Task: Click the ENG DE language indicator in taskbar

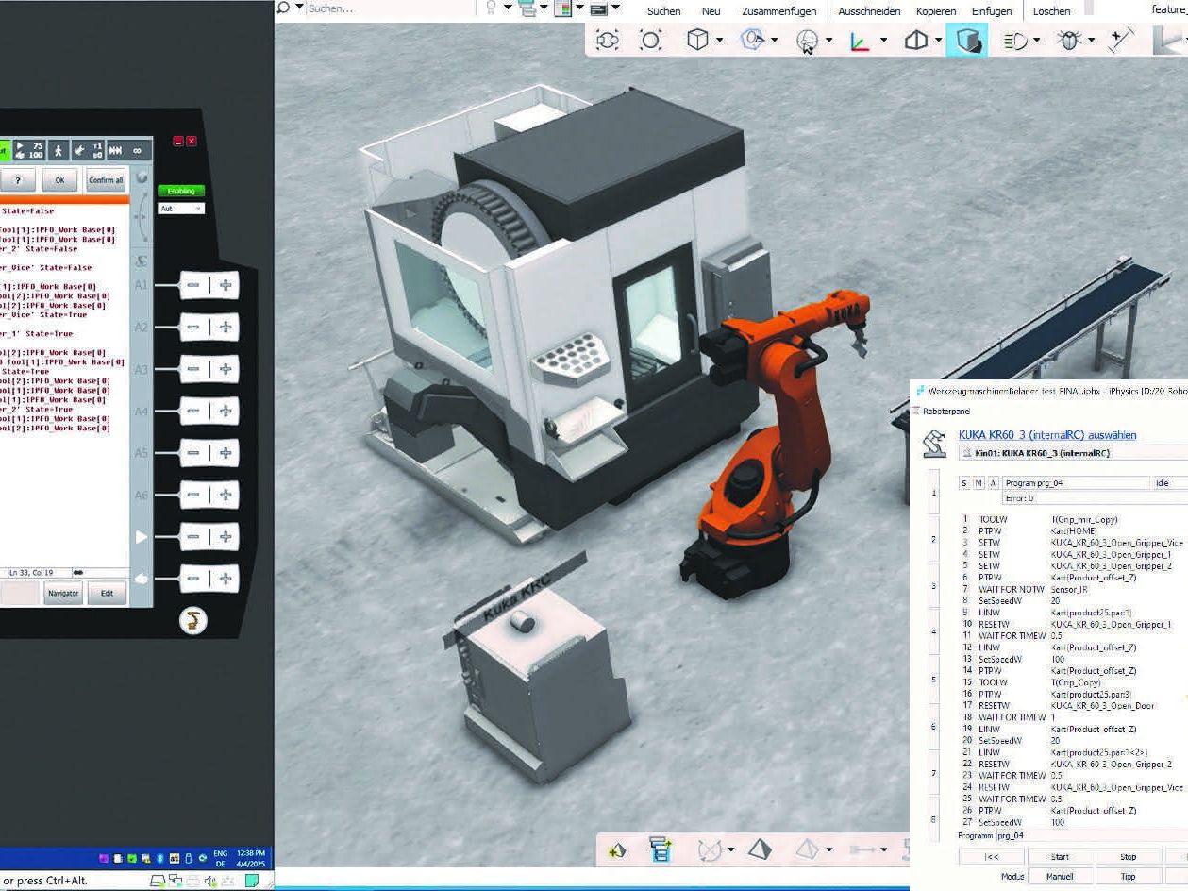Action: pos(221,857)
